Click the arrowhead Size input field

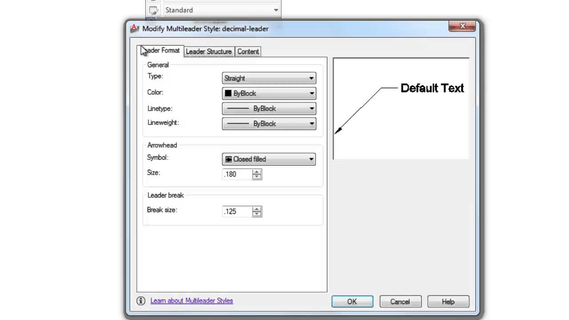pyautogui.click(x=237, y=174)
